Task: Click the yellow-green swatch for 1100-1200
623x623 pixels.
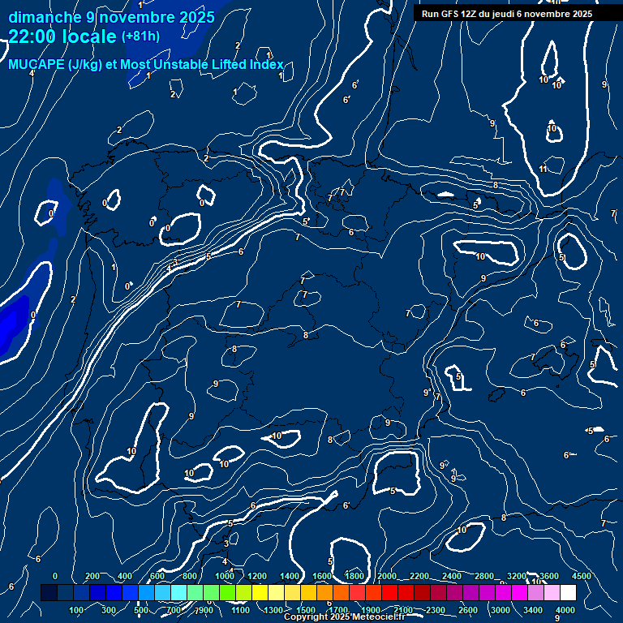Action: click(243, 592)
